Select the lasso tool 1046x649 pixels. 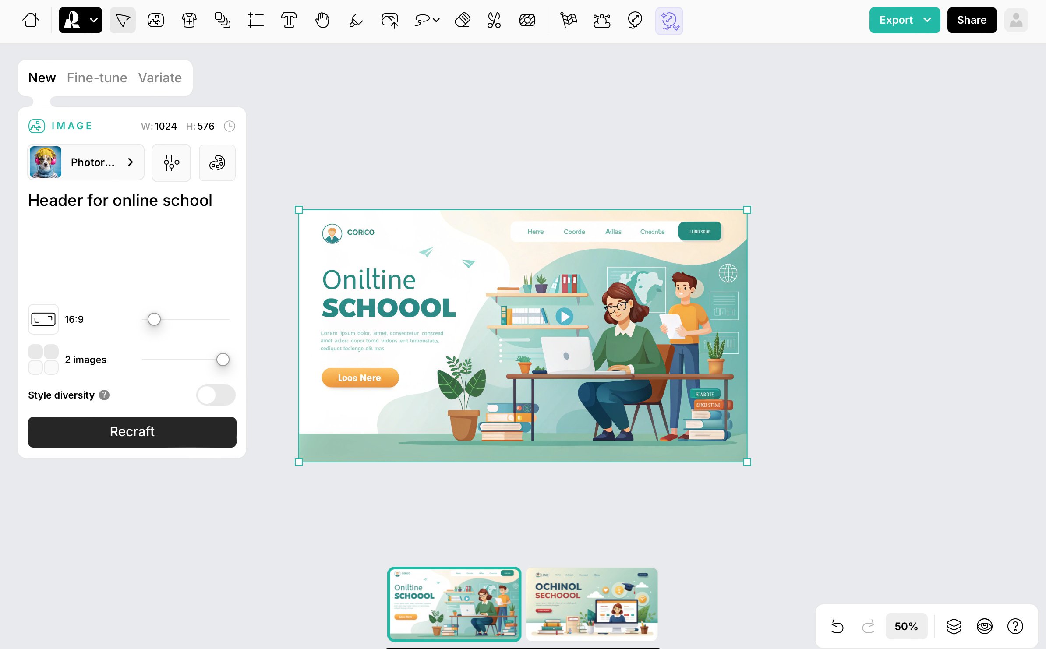(422, 20)
